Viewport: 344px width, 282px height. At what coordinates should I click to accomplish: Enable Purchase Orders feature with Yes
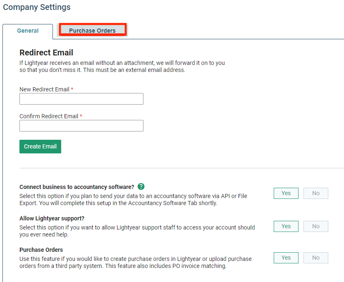[286, 258]
